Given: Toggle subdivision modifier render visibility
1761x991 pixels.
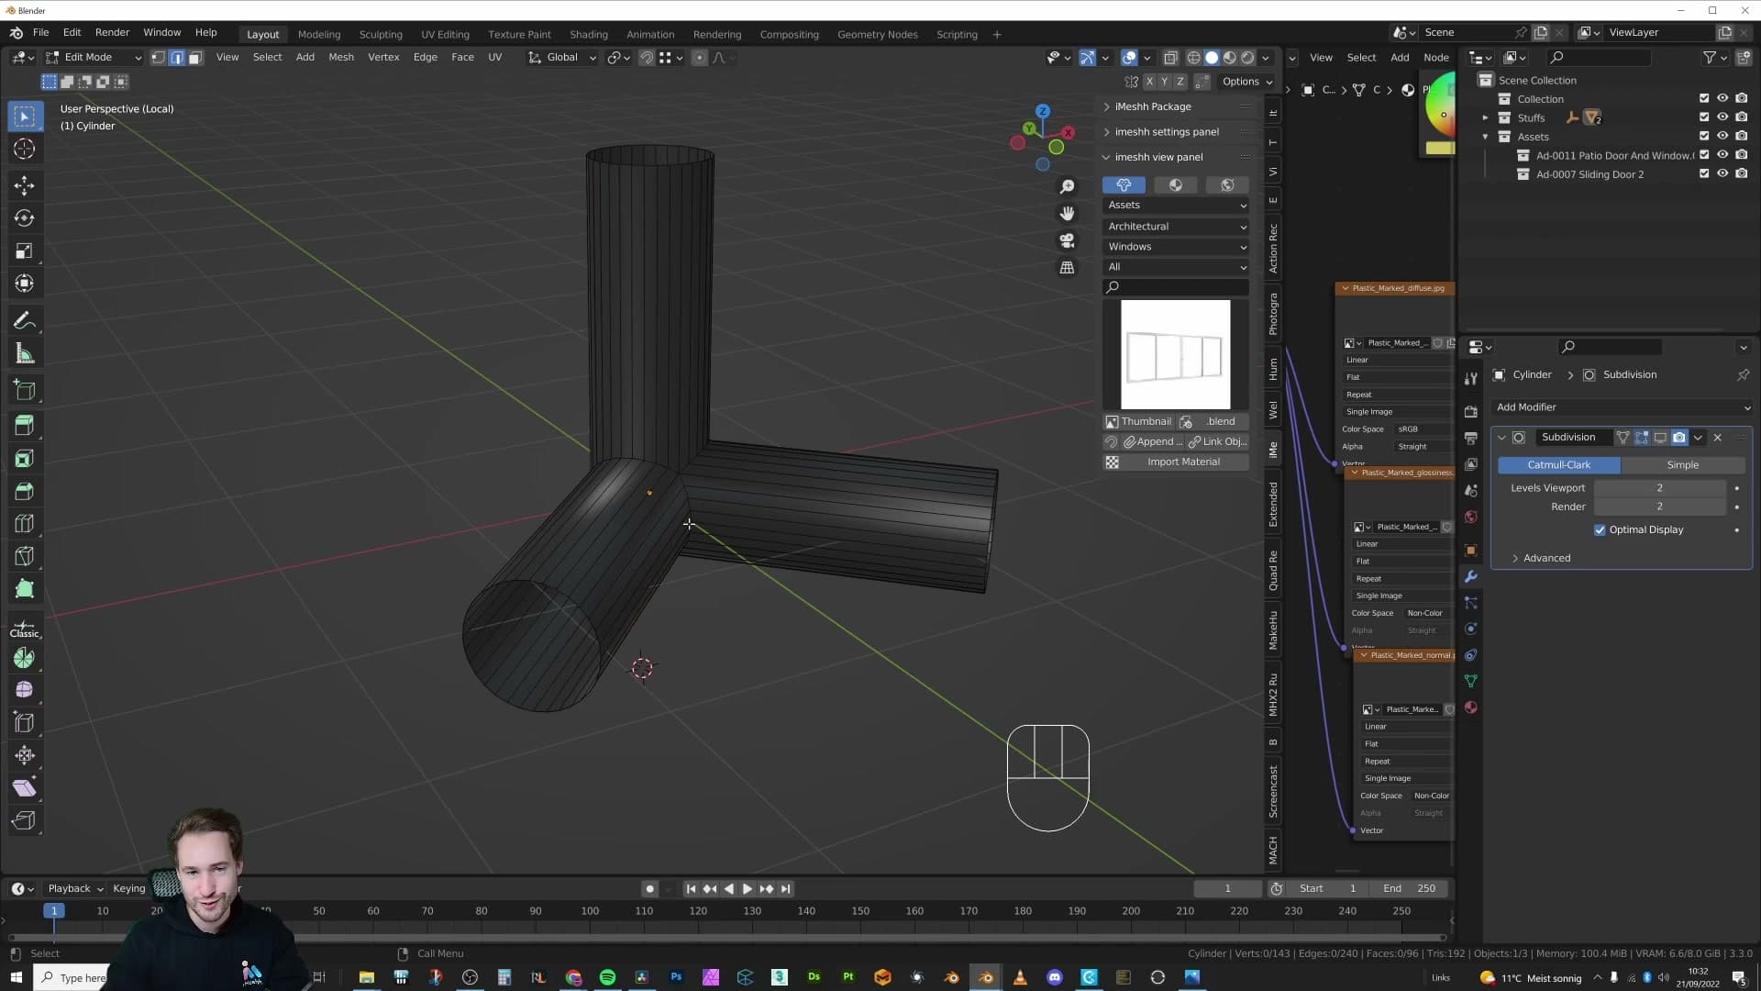Looking at the screenshot, I should pyautogui.click(x=1679, y=438).
